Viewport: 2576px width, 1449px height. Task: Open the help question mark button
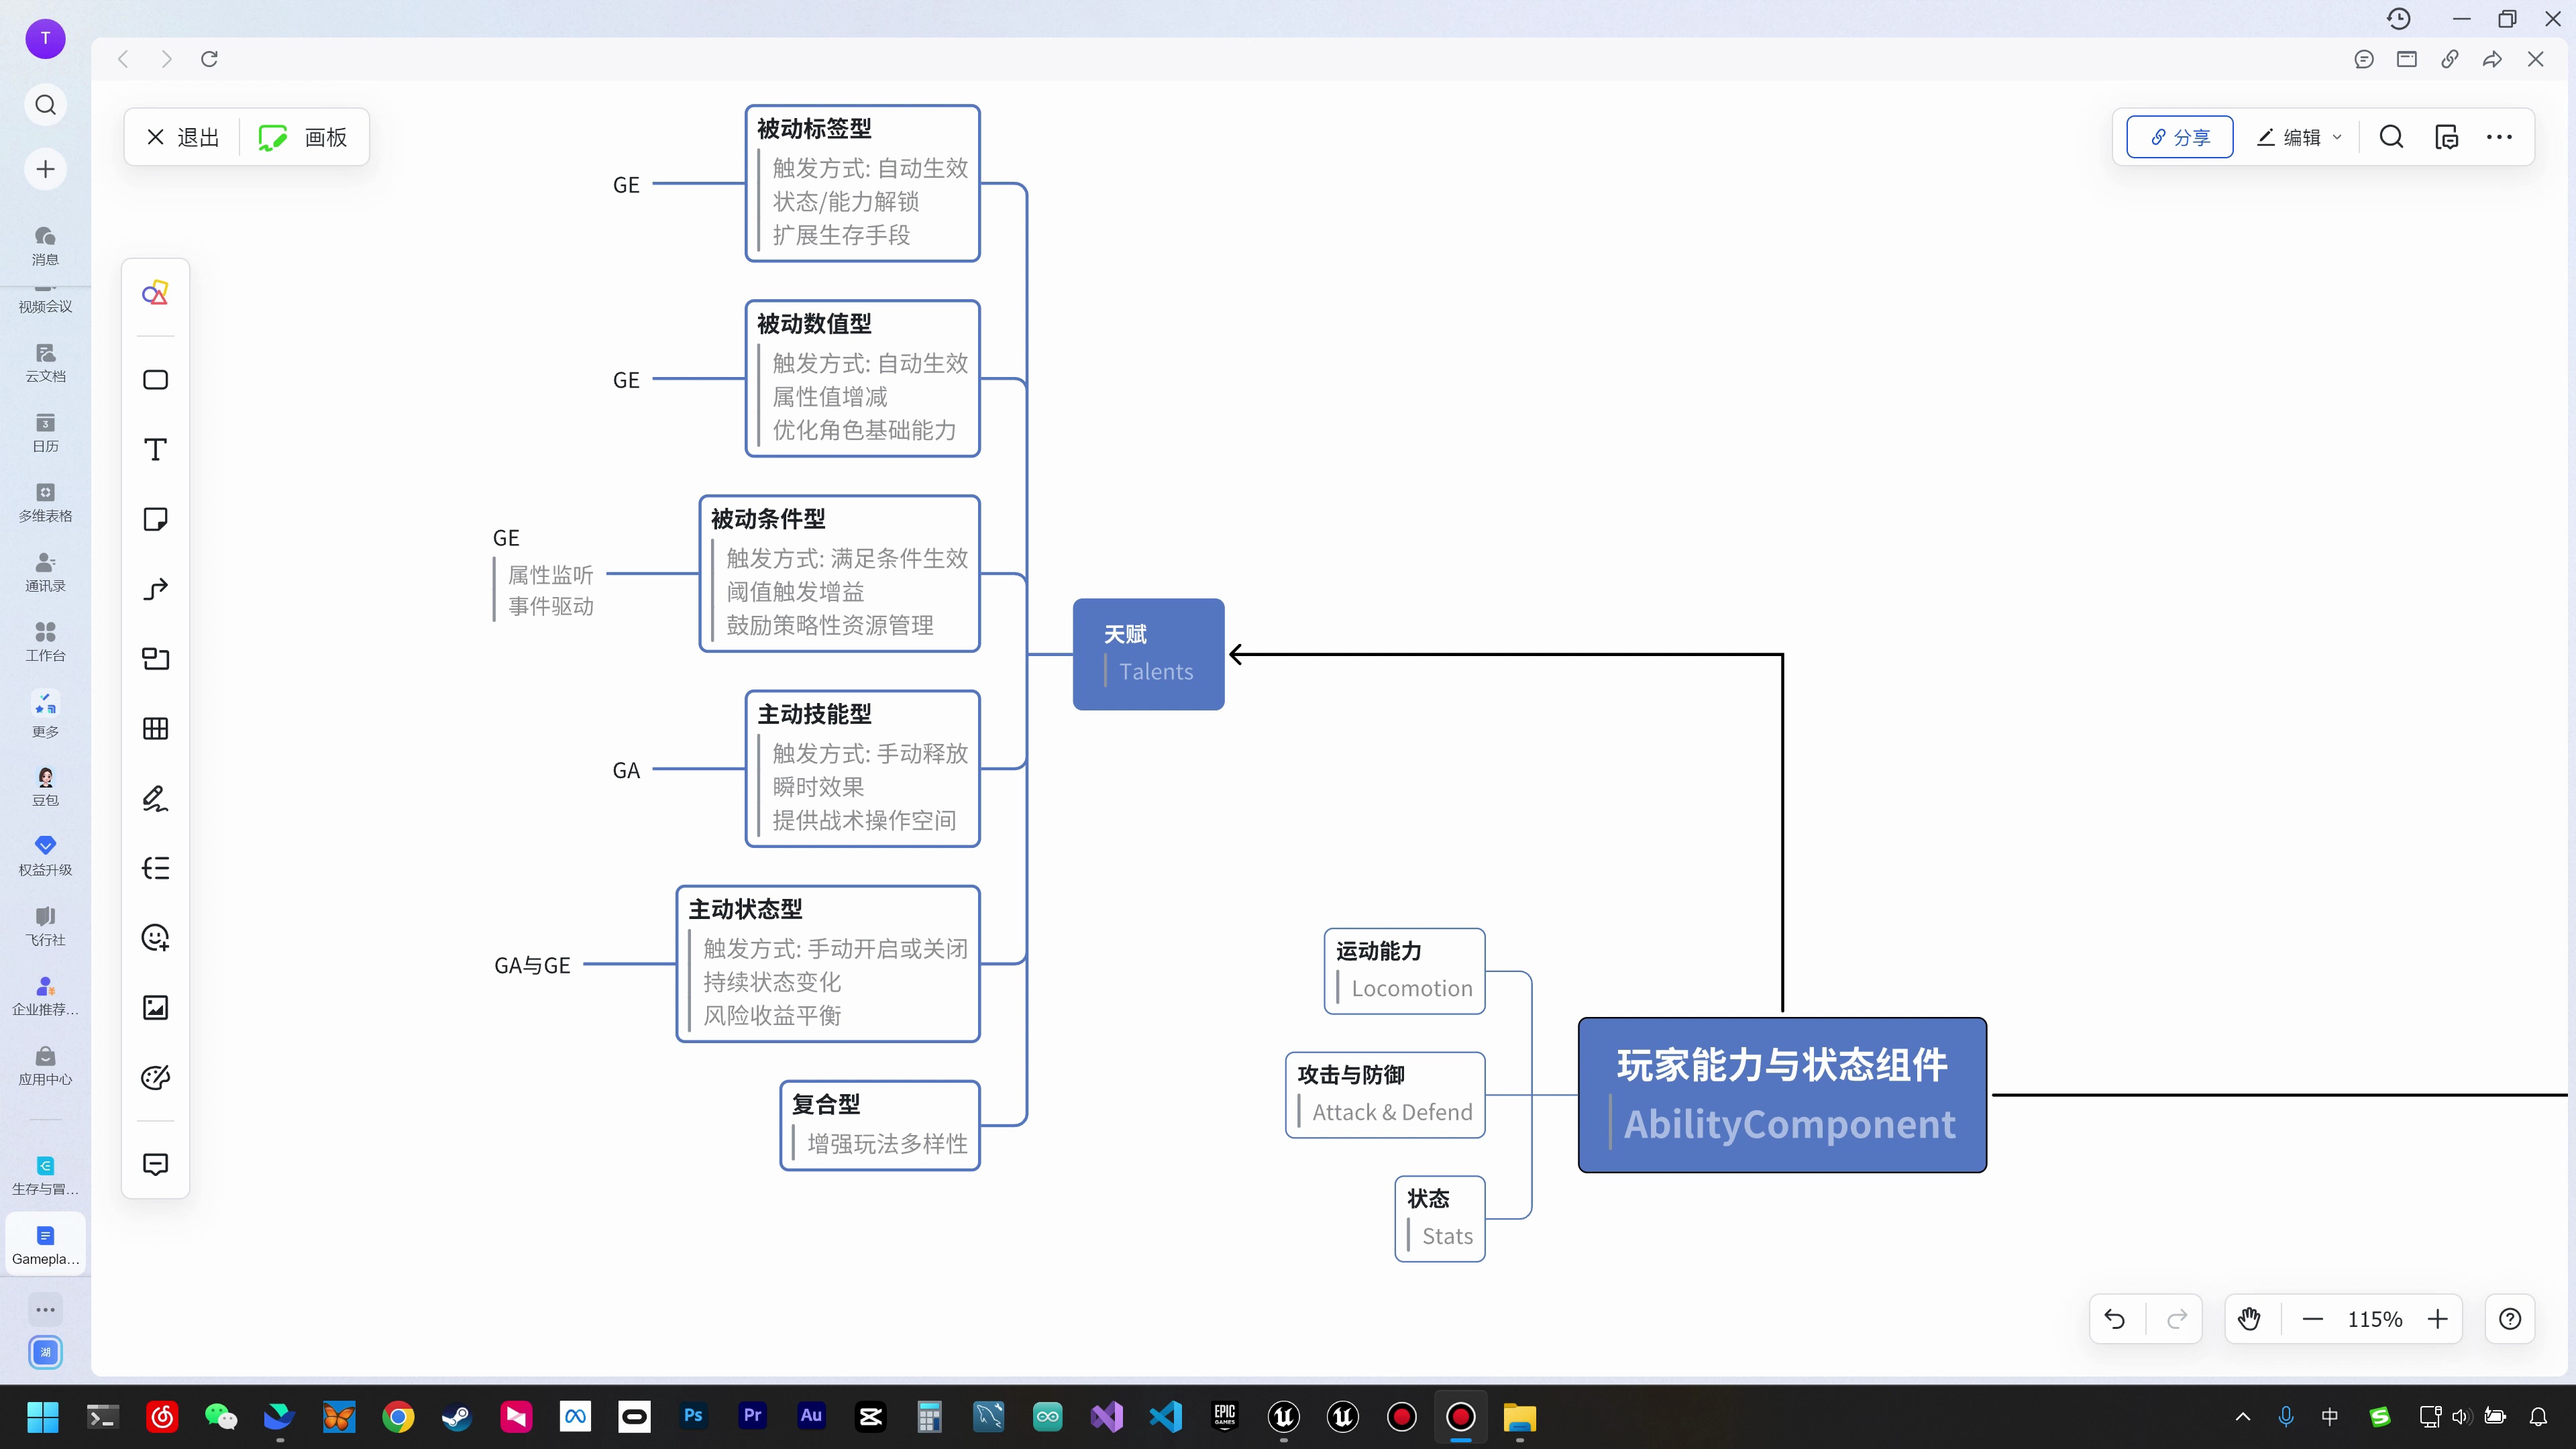pyautogui.click(x=2510, y=1319)
